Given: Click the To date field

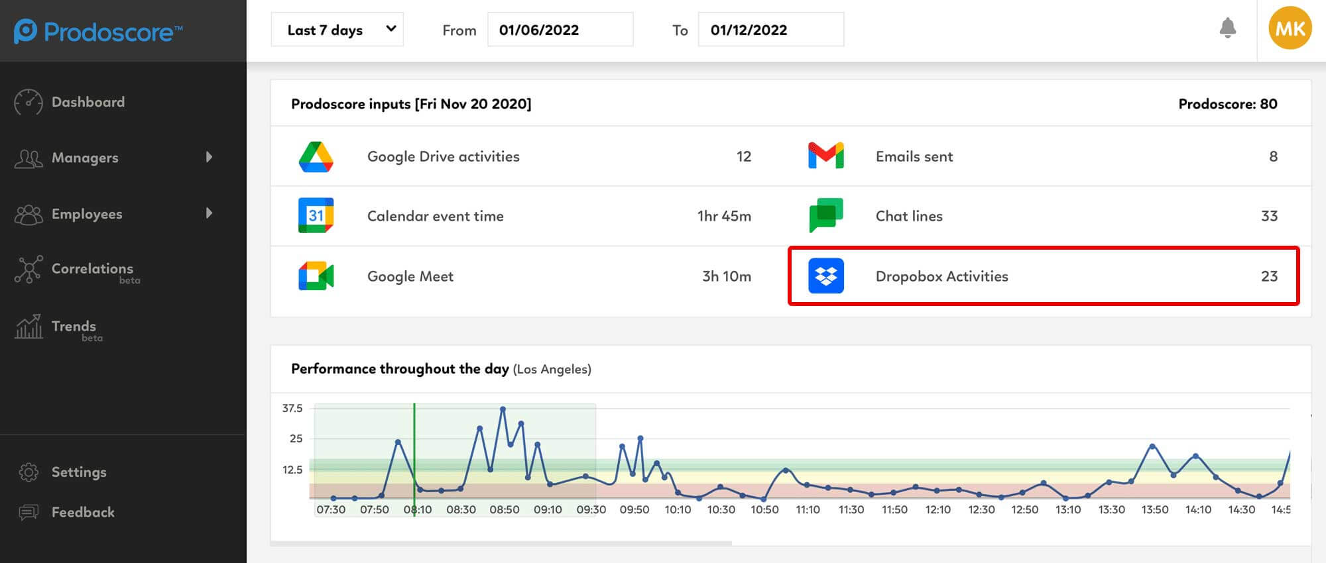Looking at the screenshot, I should click(770, 30).
